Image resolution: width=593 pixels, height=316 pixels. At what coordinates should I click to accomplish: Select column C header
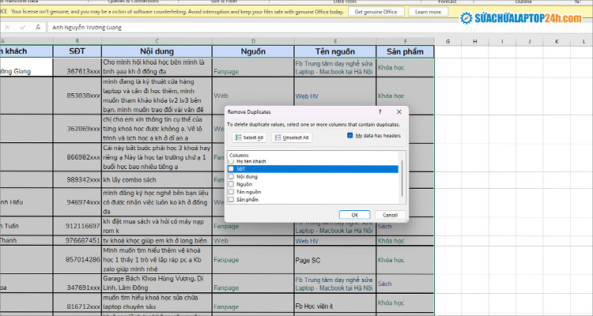(x=157, y=41)
